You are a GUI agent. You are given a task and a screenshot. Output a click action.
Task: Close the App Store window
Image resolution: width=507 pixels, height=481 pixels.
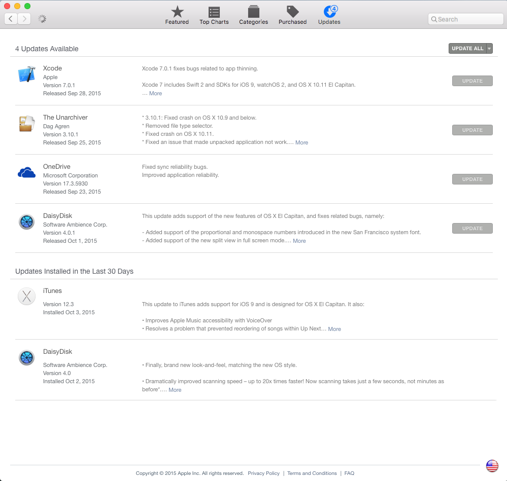coord(7,6)
